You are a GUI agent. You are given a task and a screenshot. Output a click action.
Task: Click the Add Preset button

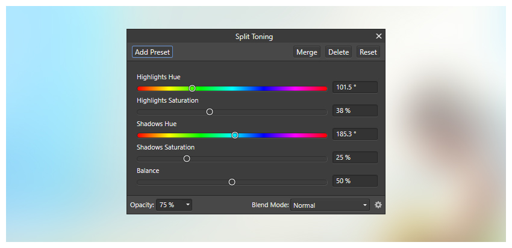[152, 52]
